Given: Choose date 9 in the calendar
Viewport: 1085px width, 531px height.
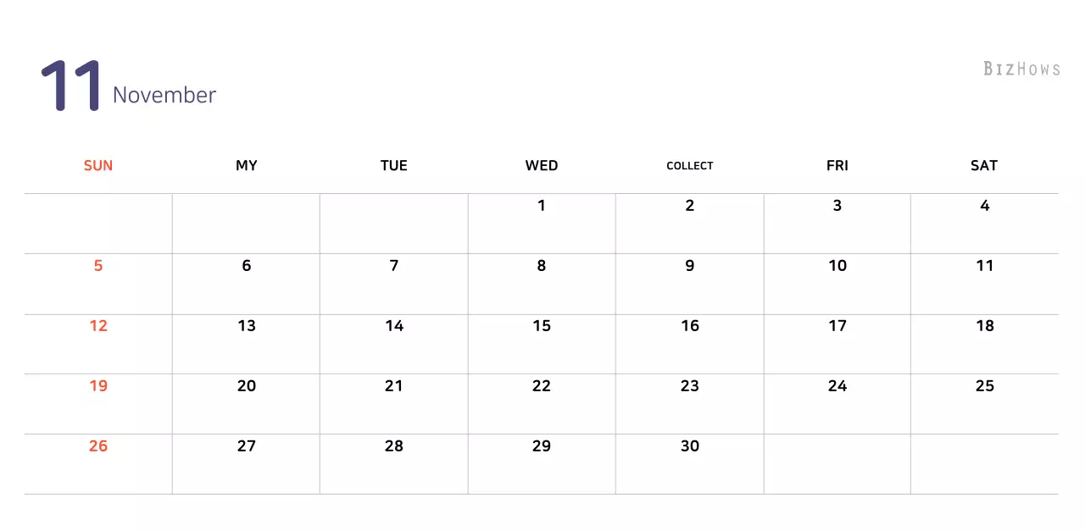Looking at the screenshot, I should [x=690, y=266].
